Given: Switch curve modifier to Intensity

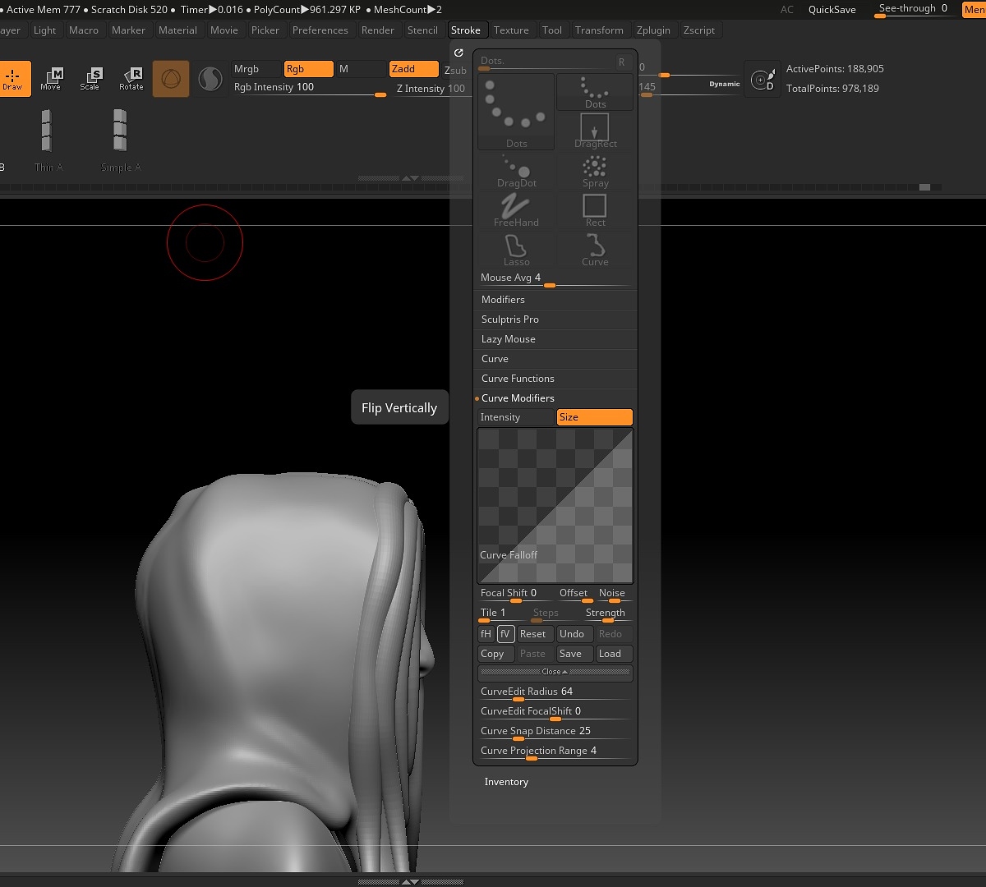Looking at the screenshot, I should coord(516,417).
